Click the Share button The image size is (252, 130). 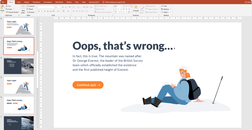pos(248,2)
